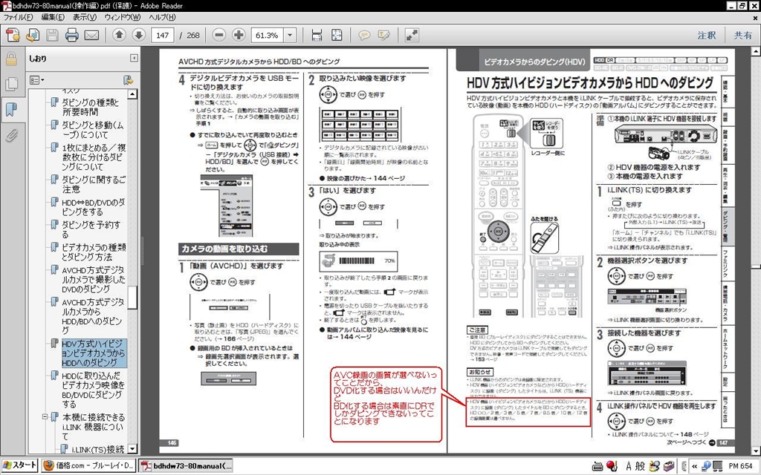
Task: Select bookmark HDDに取り込んだビデオカメラ映像をBD/DVDにダビングする
Action: click(x=93, y=390)
